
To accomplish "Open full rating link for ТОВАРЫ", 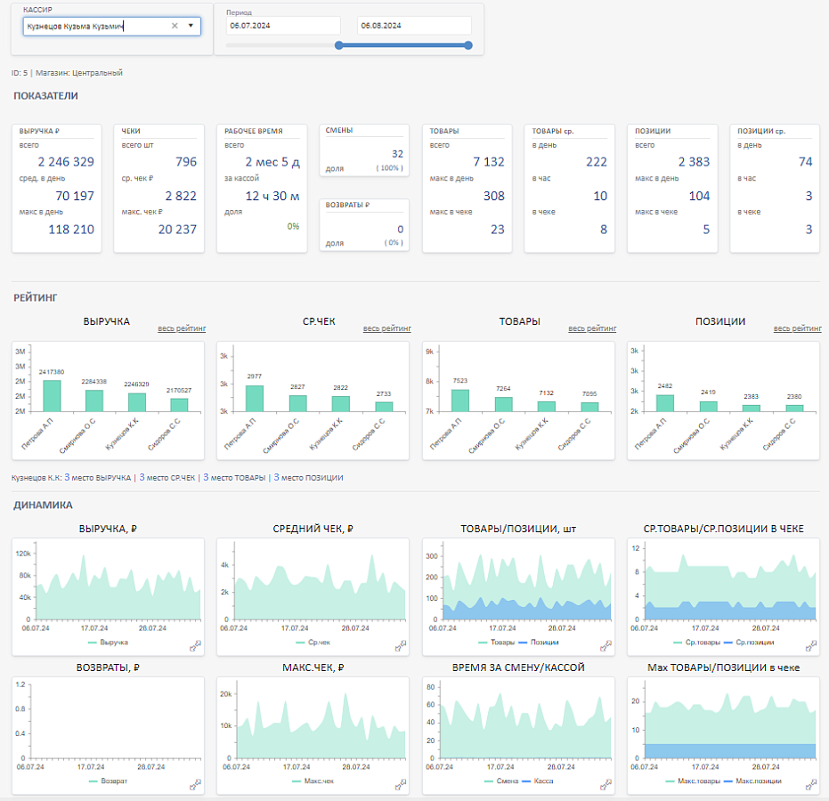I will [x=592, y=328].
